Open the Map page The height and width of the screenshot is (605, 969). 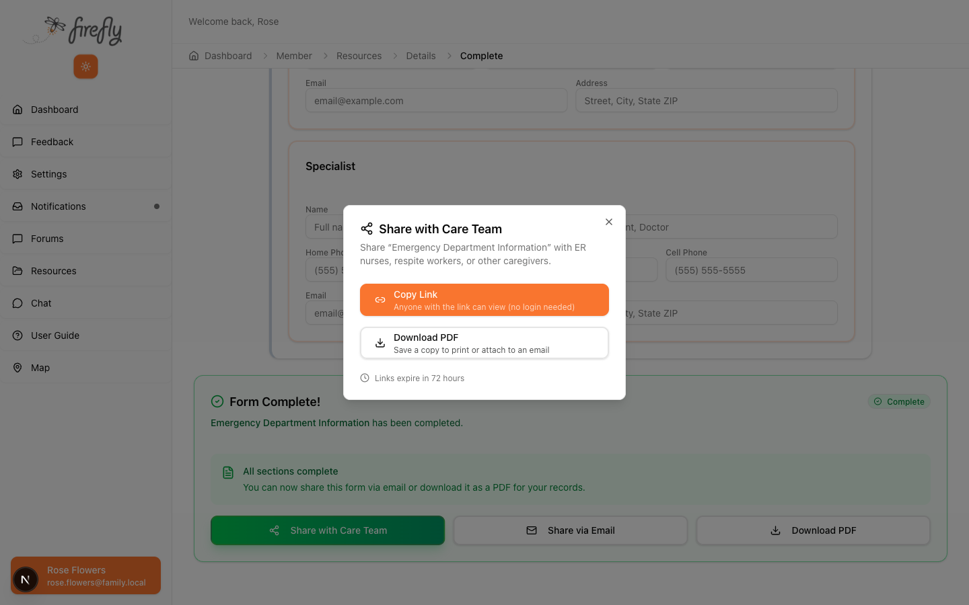(x=41, y=368)
